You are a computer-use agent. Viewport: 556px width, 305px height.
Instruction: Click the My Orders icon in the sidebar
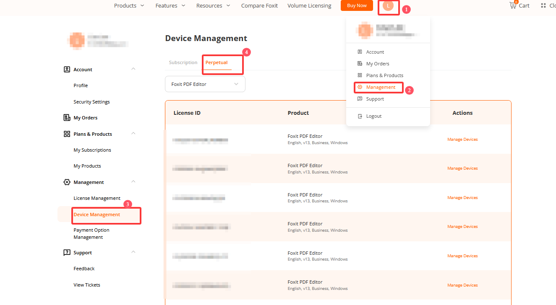coord(67,118)
